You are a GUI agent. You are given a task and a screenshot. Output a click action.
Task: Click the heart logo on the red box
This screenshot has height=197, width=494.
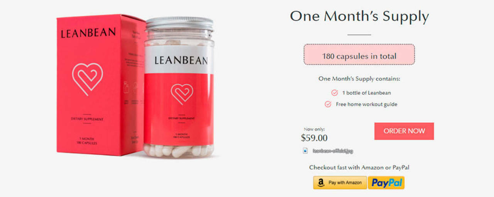88,78
